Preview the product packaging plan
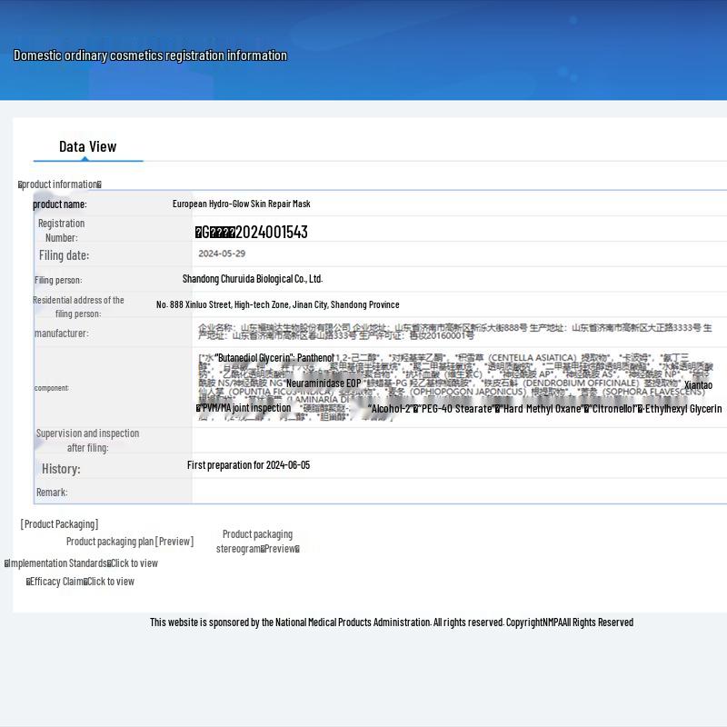The height and width of the screenshot is (727, 727). click(x=130, y=542)
